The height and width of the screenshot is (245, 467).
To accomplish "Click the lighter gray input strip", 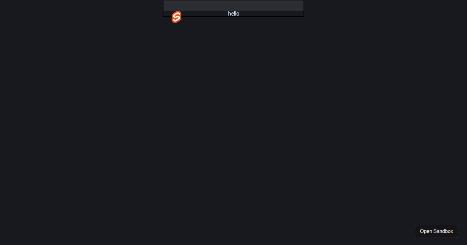I will pyautogui.click(x=233, y=5).
